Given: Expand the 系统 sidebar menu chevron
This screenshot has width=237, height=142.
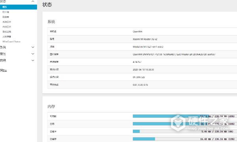Looking at the screenshot, I should click(33, 47).
